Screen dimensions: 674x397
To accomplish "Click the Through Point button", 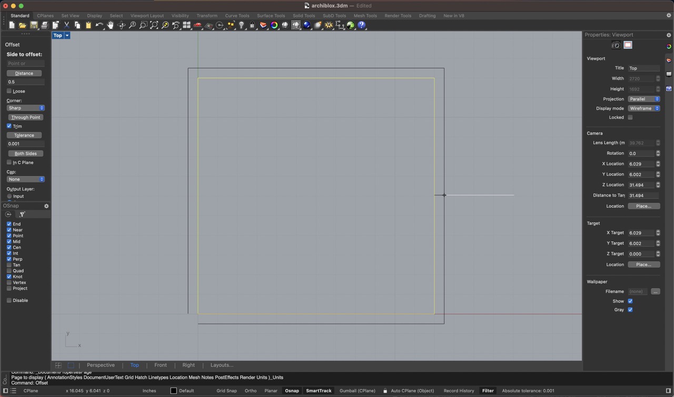I will click(x=26, y=117).
